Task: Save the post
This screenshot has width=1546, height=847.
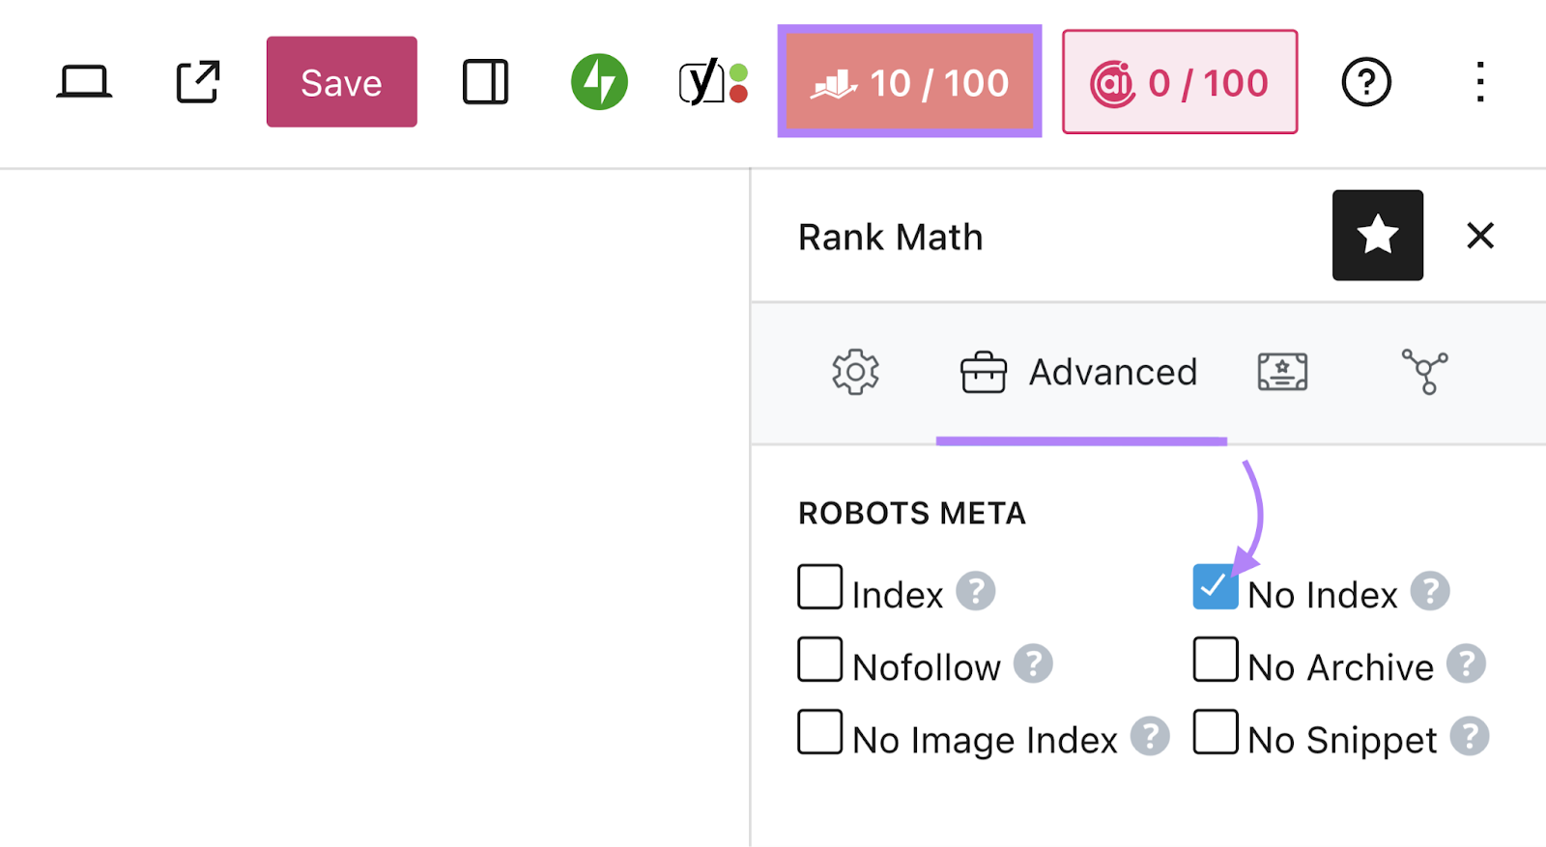Action: coord(340,82)
